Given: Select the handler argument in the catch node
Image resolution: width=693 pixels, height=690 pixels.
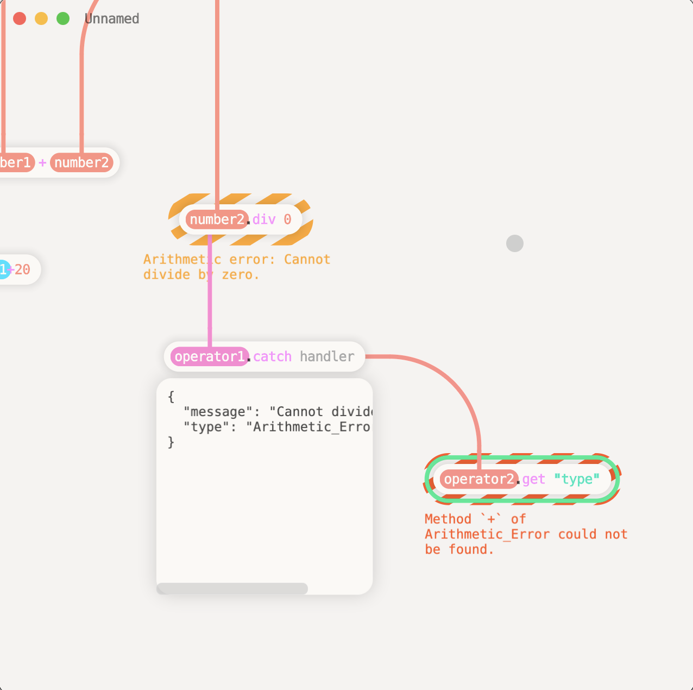Looking at the screenshot, I should 327,356.
